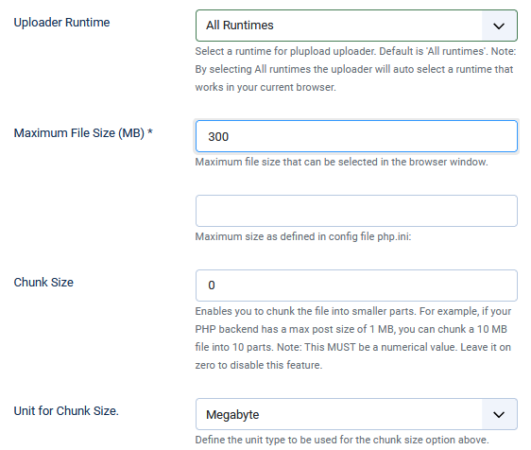Click the All Runtimes selected value text
The width and height of the screenshot is (531, 450).
tap(240, 26)
